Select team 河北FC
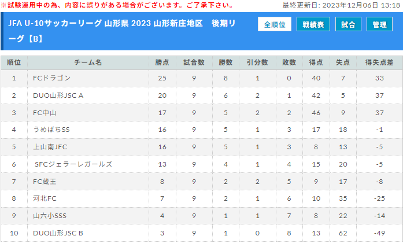 [45, 198]
